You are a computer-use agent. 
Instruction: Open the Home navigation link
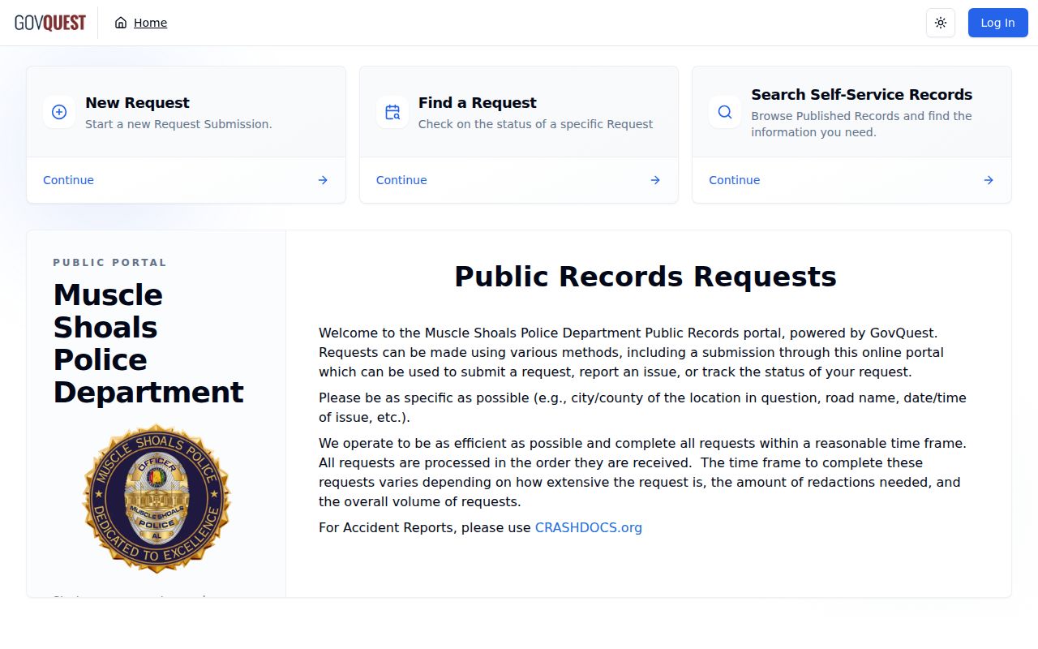click(x=141, y=23)
